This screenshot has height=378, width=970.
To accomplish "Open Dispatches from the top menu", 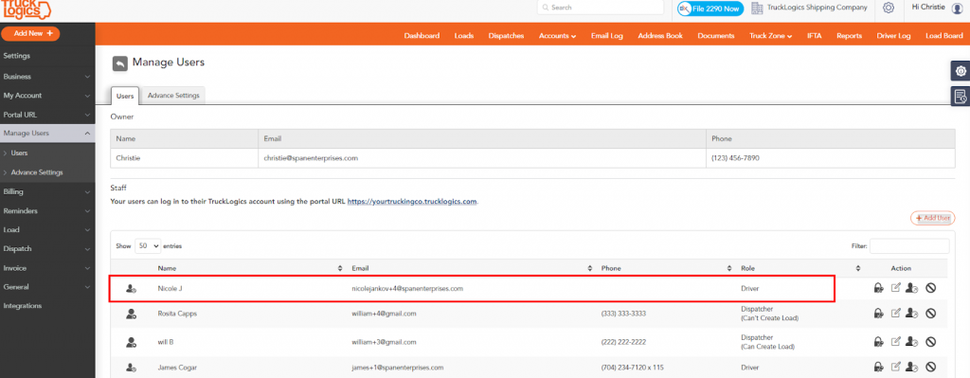I will [506, 36].
